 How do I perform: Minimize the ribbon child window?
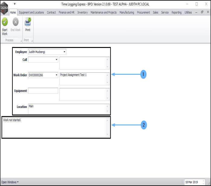pos(196,12)
